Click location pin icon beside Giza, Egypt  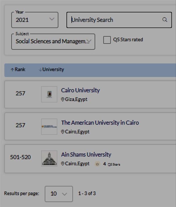coord(63,99)
